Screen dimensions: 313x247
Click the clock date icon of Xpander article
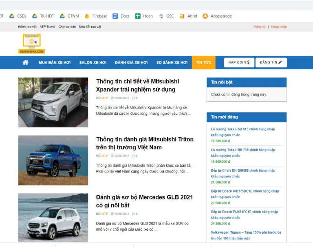pos(112,98)
